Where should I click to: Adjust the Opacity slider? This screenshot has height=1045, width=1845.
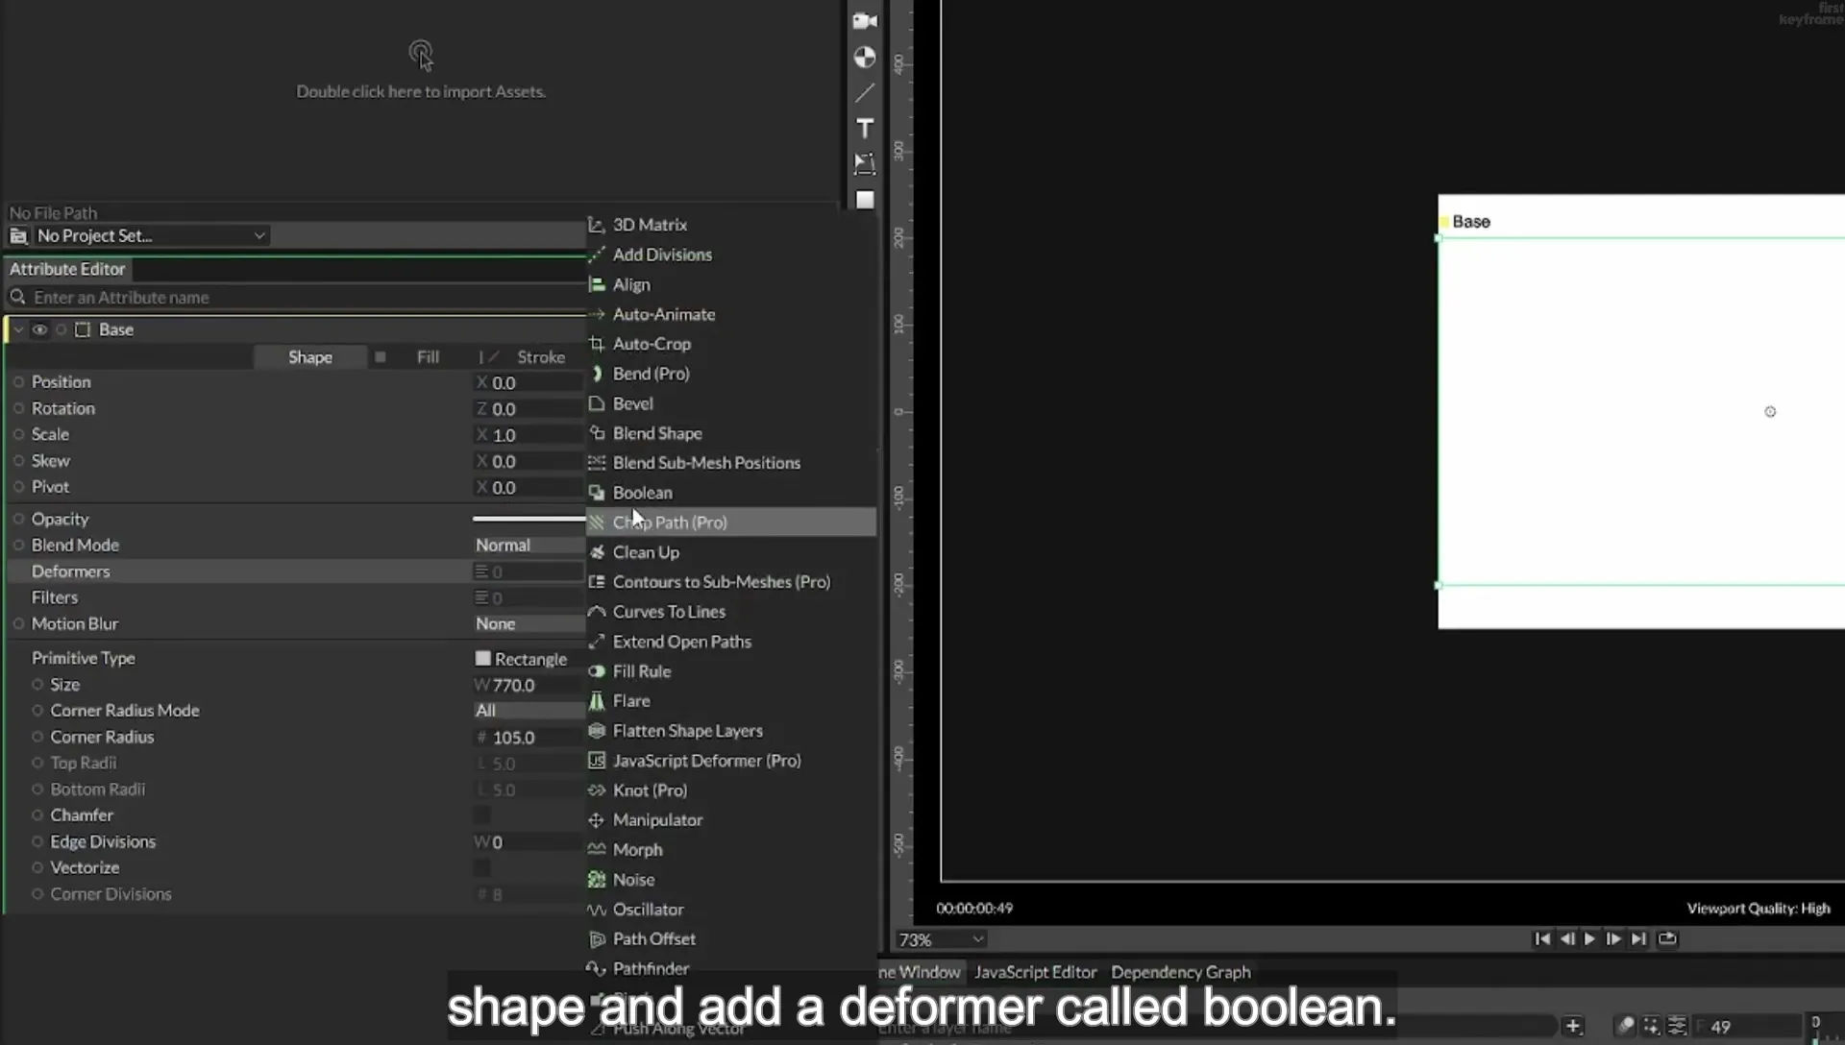point(529,519)
